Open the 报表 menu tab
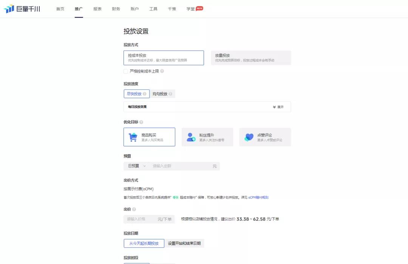 point(97,9)
